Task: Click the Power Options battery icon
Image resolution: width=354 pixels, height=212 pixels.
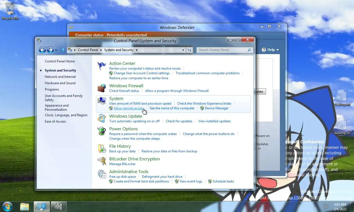Action: pos(102,131)
